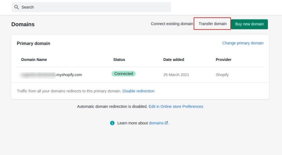
Task: Click the Date added column header
Action: [x=174, y=60]
